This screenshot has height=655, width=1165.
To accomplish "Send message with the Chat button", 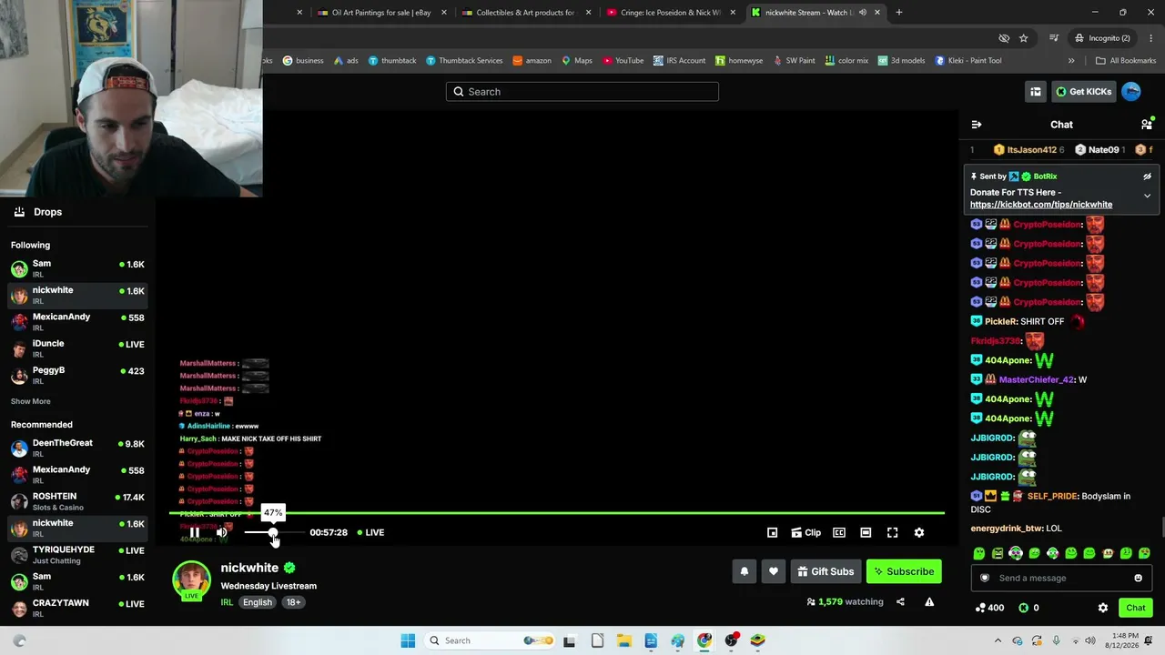I will [x=1136, y=608].
